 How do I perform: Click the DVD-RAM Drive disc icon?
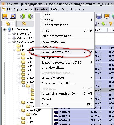tap(14, 38)
